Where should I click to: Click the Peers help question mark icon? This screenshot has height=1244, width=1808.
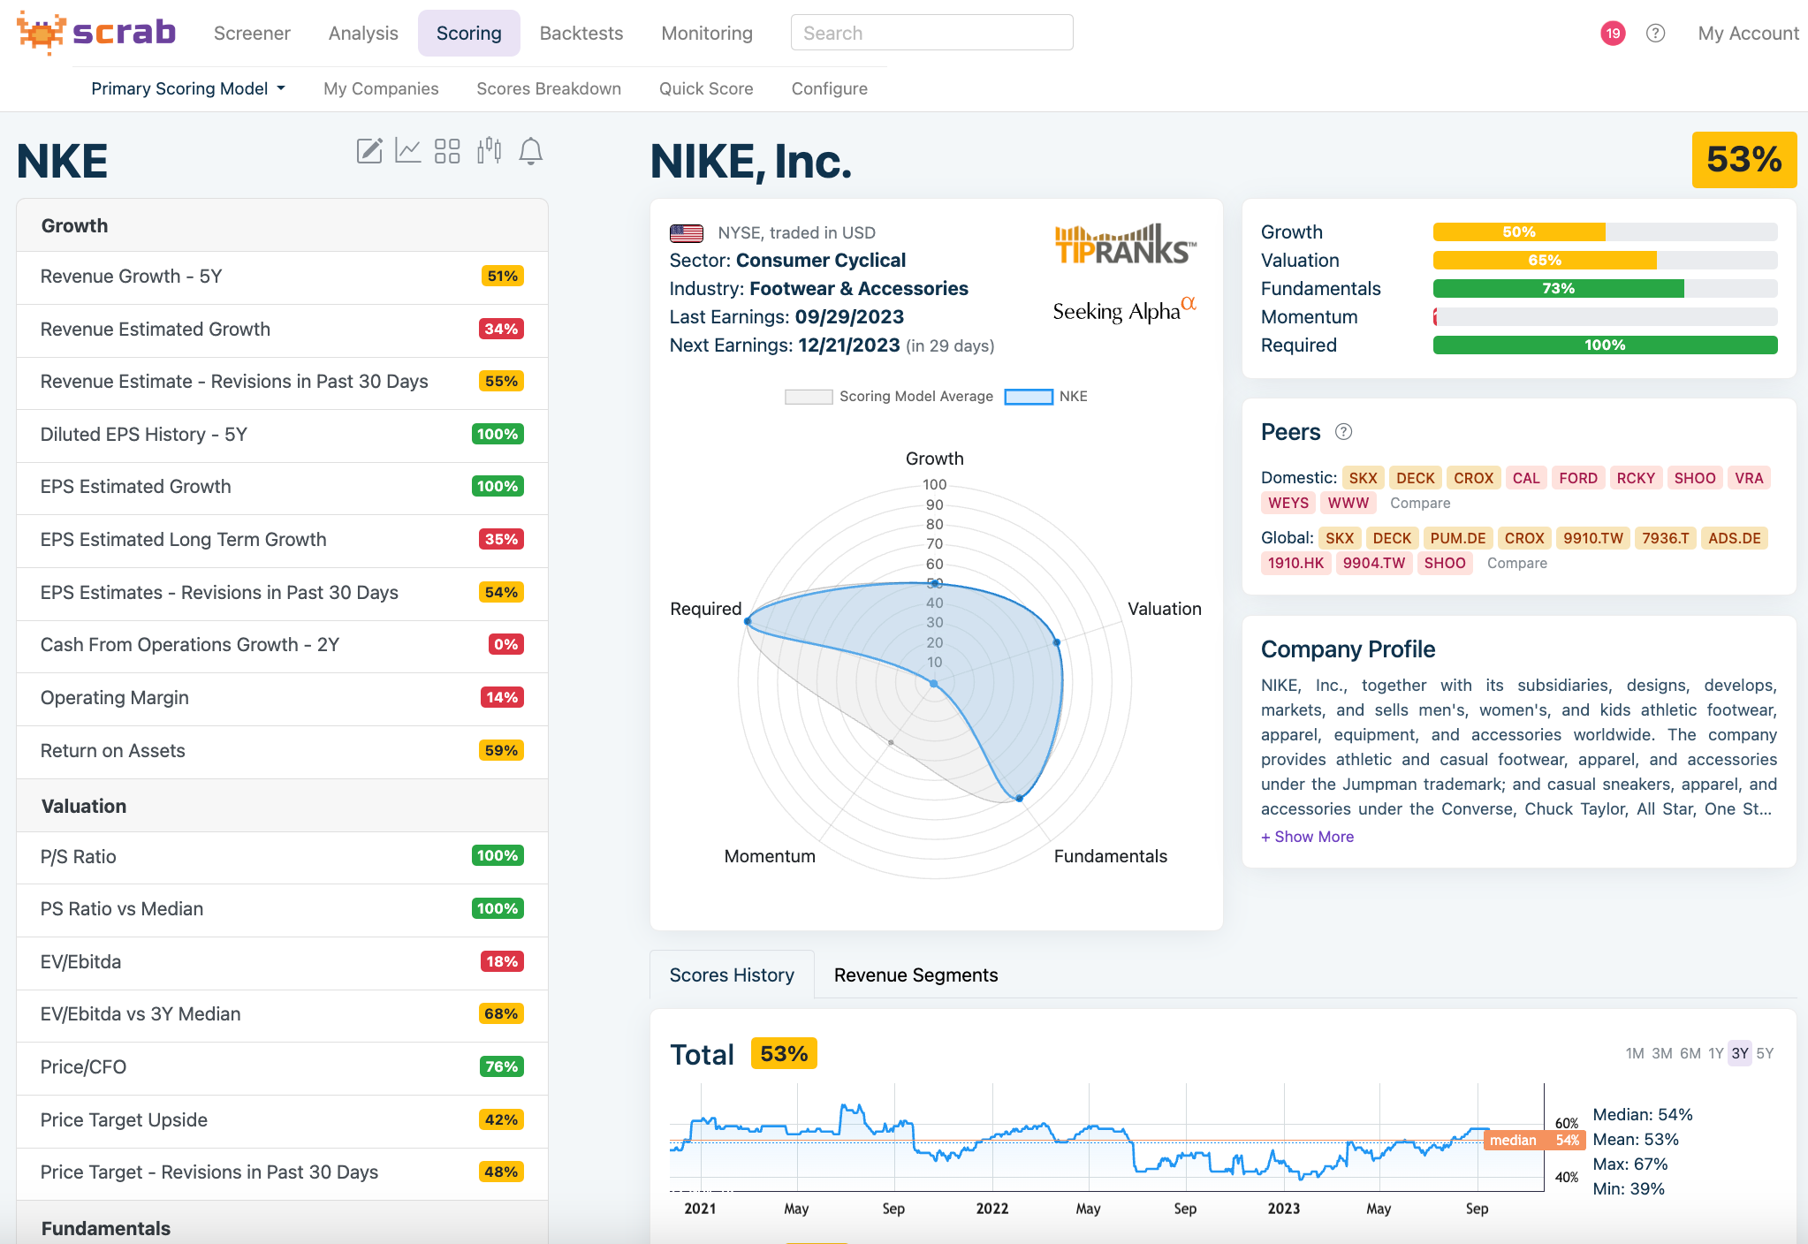pyautogui.click(x=1343, y=431)
